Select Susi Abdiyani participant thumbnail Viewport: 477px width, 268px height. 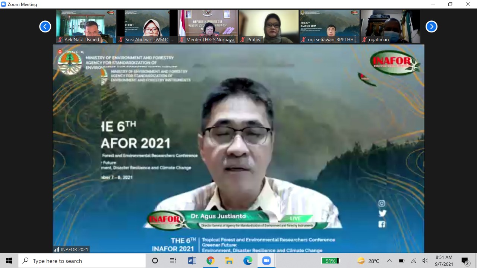pos(147,26)
